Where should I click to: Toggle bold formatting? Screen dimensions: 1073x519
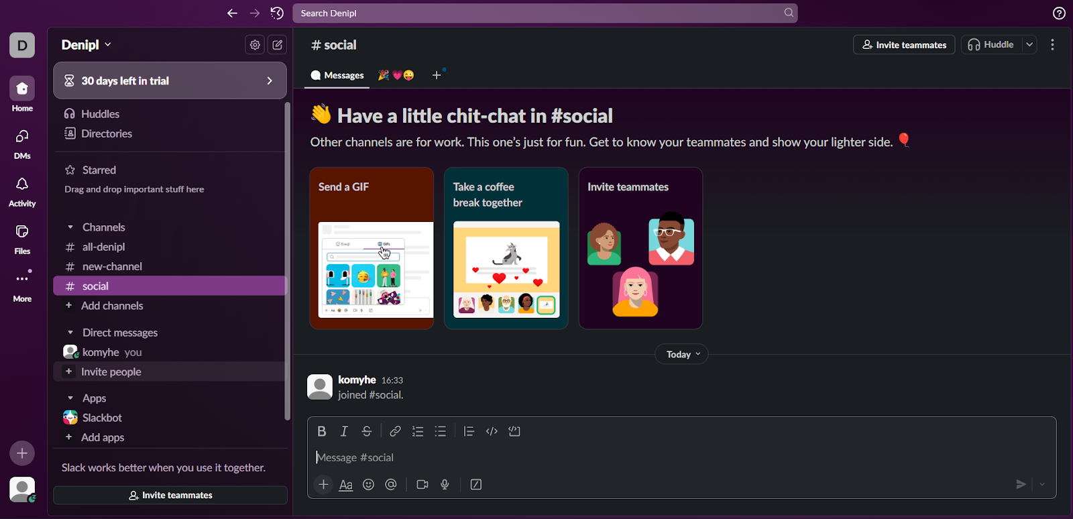coord(322,431)
